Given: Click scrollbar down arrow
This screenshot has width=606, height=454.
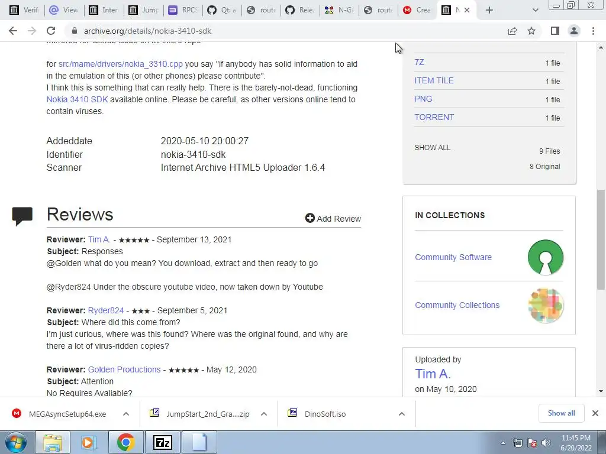Looking at the screenshot, I should click(601, 391).
